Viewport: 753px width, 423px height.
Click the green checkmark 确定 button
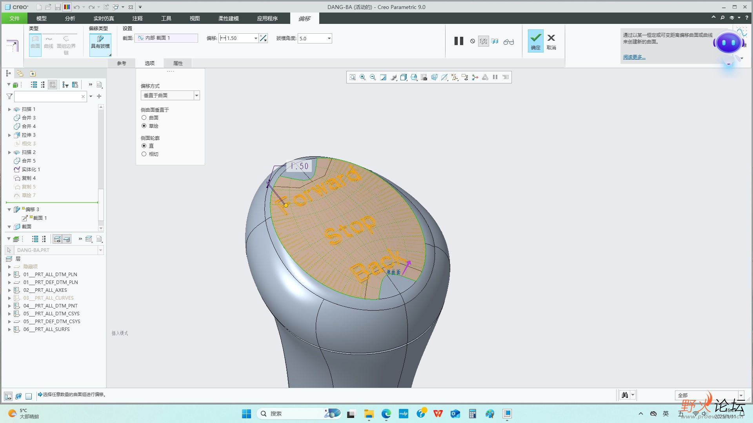click(535, 41)
